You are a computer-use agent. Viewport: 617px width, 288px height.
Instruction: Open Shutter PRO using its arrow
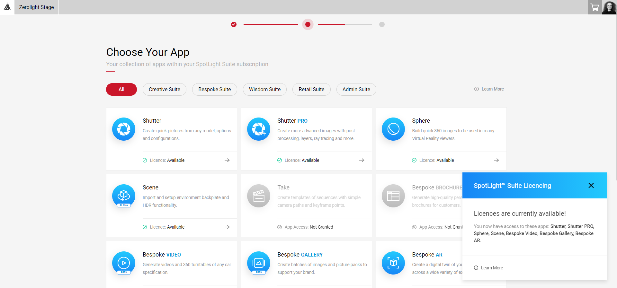(x=362, y=160)
